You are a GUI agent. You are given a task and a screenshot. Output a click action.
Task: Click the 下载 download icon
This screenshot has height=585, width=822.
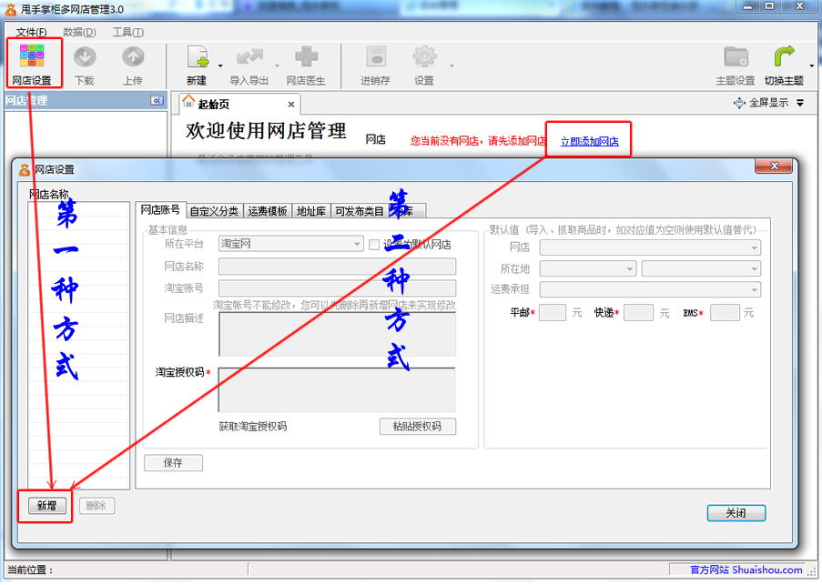(x=85, y=56)
